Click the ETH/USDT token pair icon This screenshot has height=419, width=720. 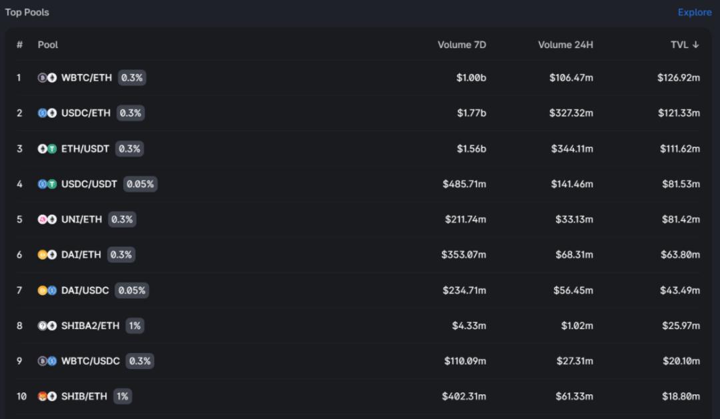click(x=47, y=149)
